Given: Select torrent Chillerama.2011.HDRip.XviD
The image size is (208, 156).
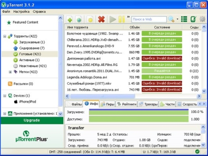Looking at the screenshot, I should [94, 40].
